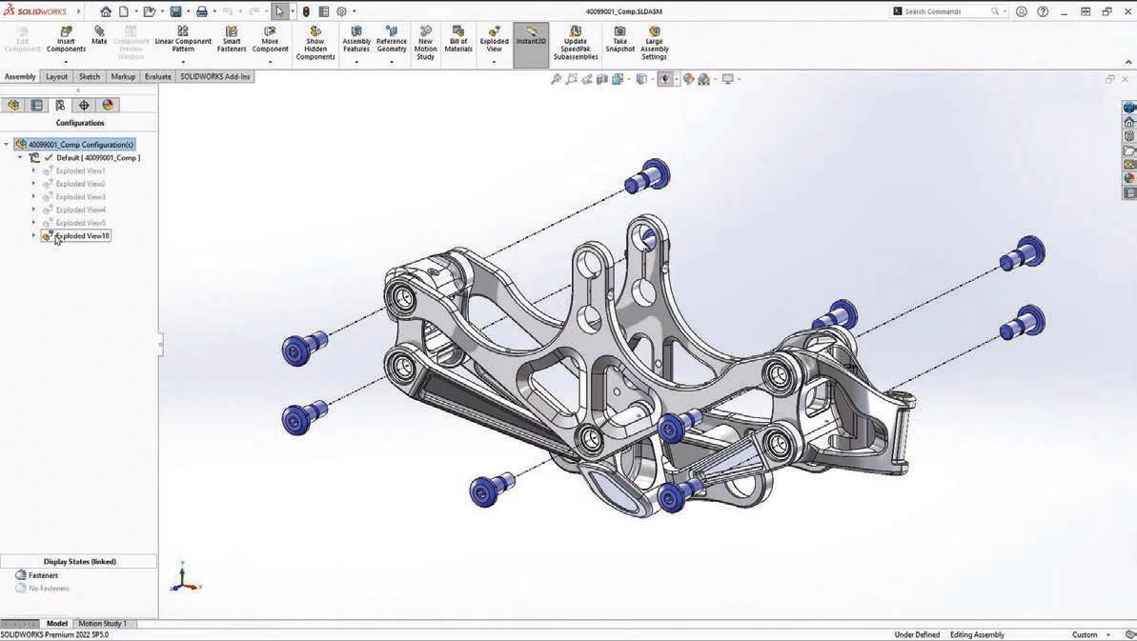The width and height of the screenshot is (1137, 641).
Task: Click Linear Component Pattern tool
Action: click(183, 39)
